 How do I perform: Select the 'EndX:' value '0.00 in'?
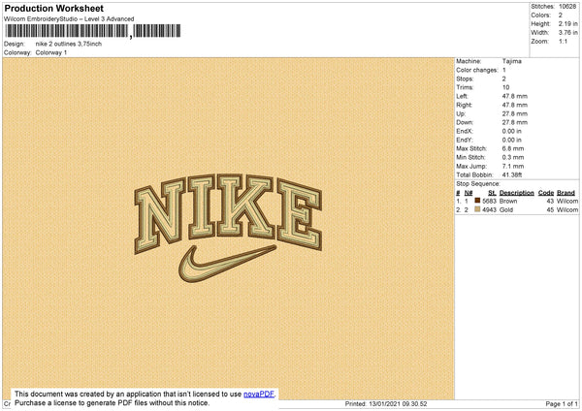pos(512,131)
